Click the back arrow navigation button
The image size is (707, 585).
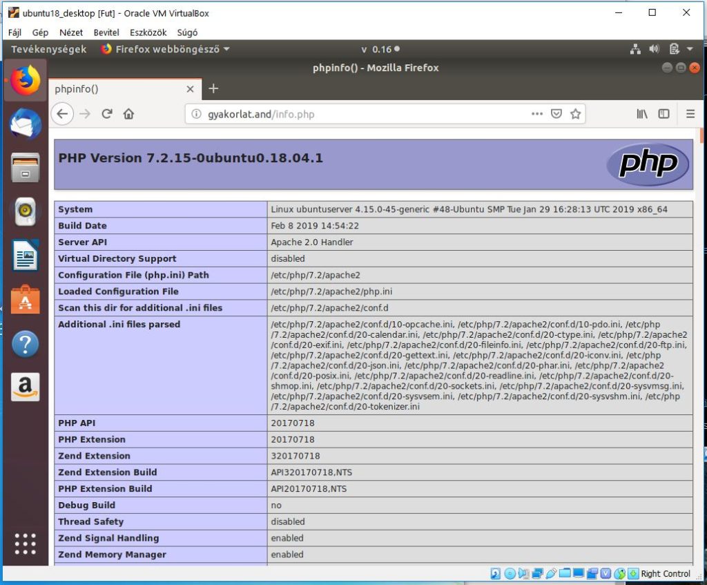coord(62,114)
